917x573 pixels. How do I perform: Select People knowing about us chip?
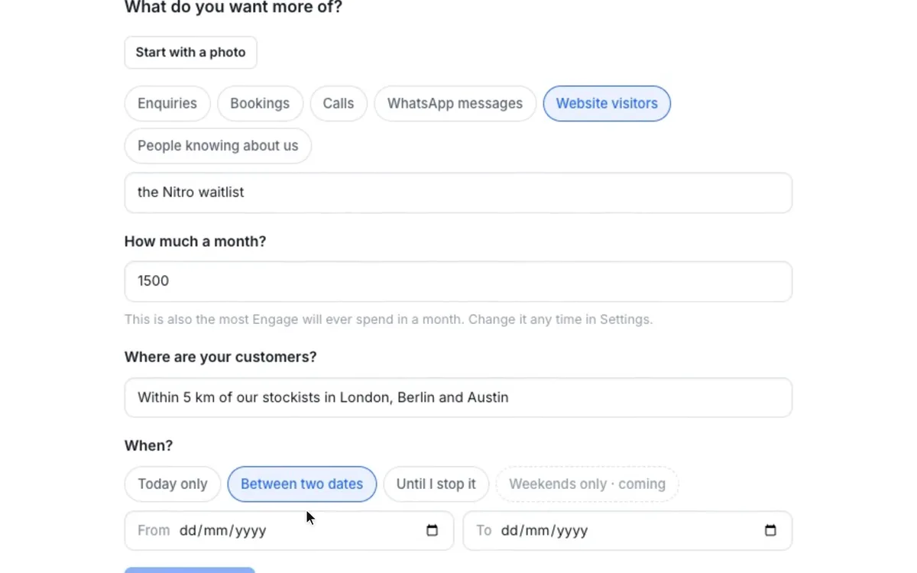218,146
